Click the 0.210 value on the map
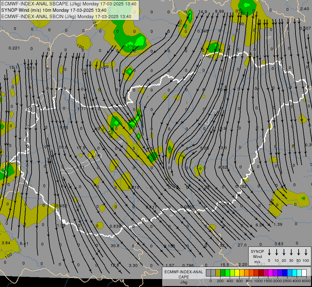Viewport: 312px width, 287px height. [x=134, y=187]
